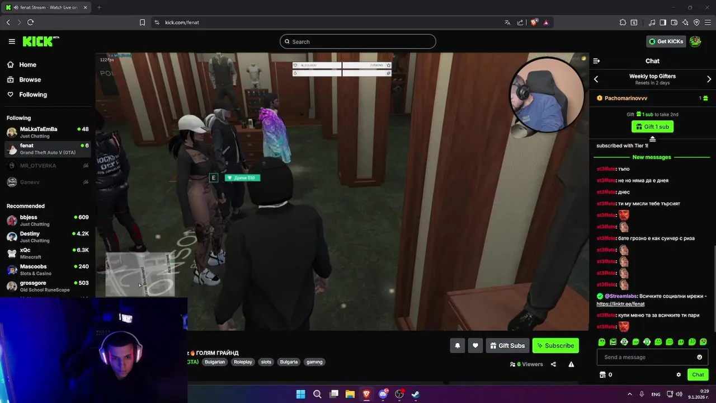Collapse the chat panel
Image resolution: width=716 pixels, height=403 pixels.
596,61
